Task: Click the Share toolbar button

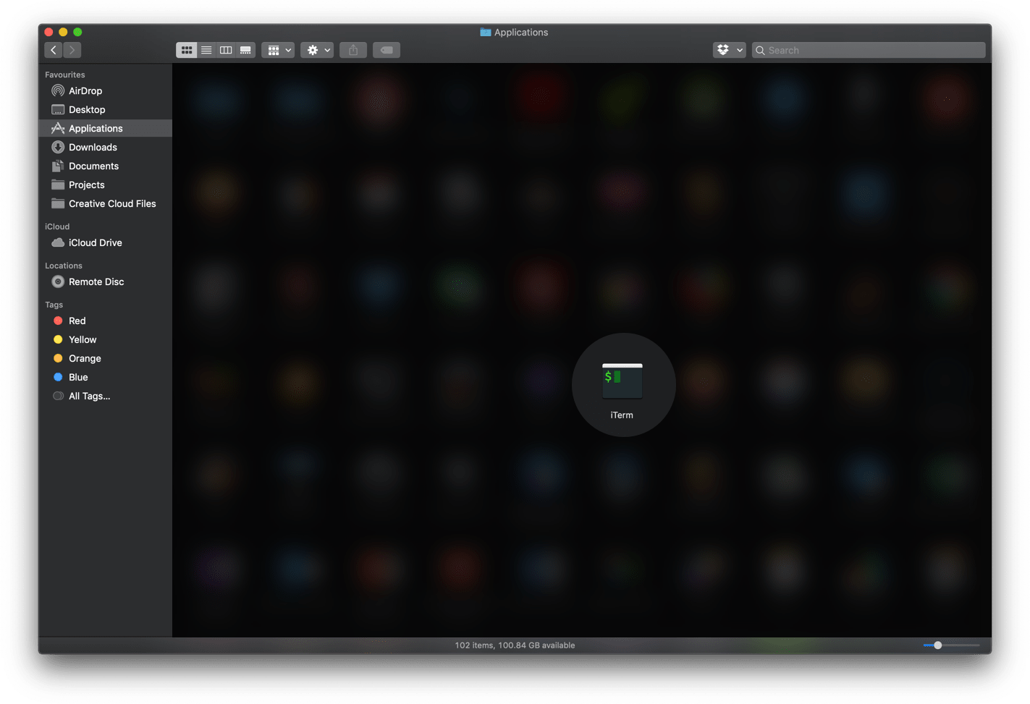Action: coord(353,50)
